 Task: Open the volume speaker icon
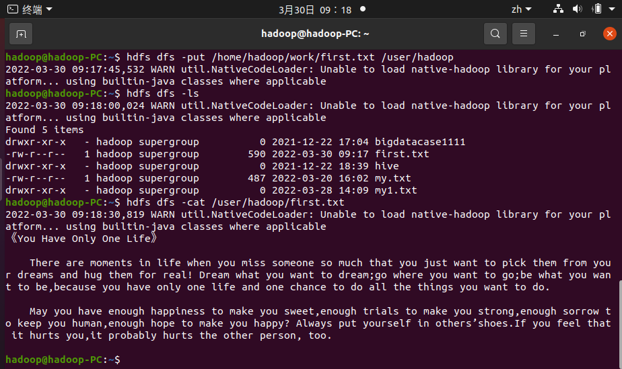(577, 9)
